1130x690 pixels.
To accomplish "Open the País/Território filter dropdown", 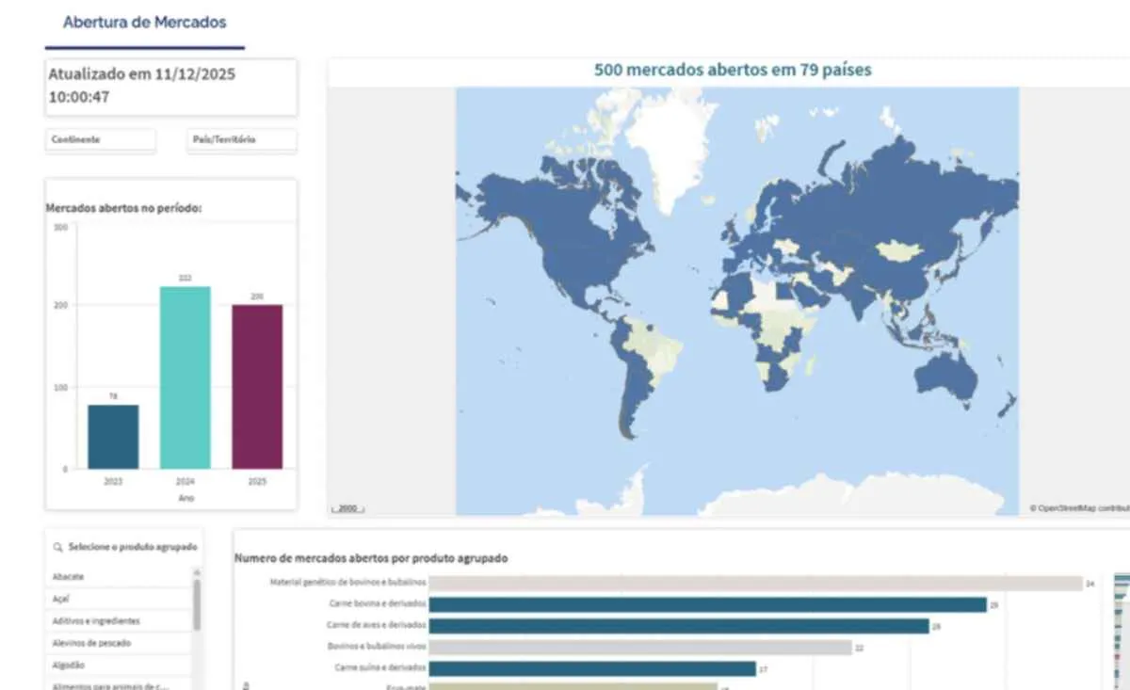I will 241,140.
